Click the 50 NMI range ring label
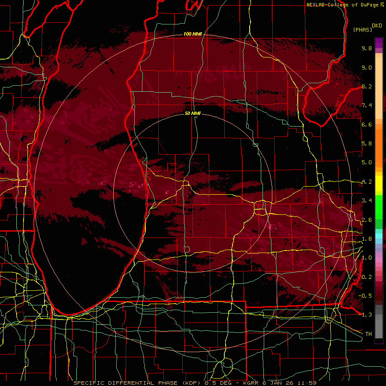The width and height of the screenshot is (386, 386). pos(193,113)
